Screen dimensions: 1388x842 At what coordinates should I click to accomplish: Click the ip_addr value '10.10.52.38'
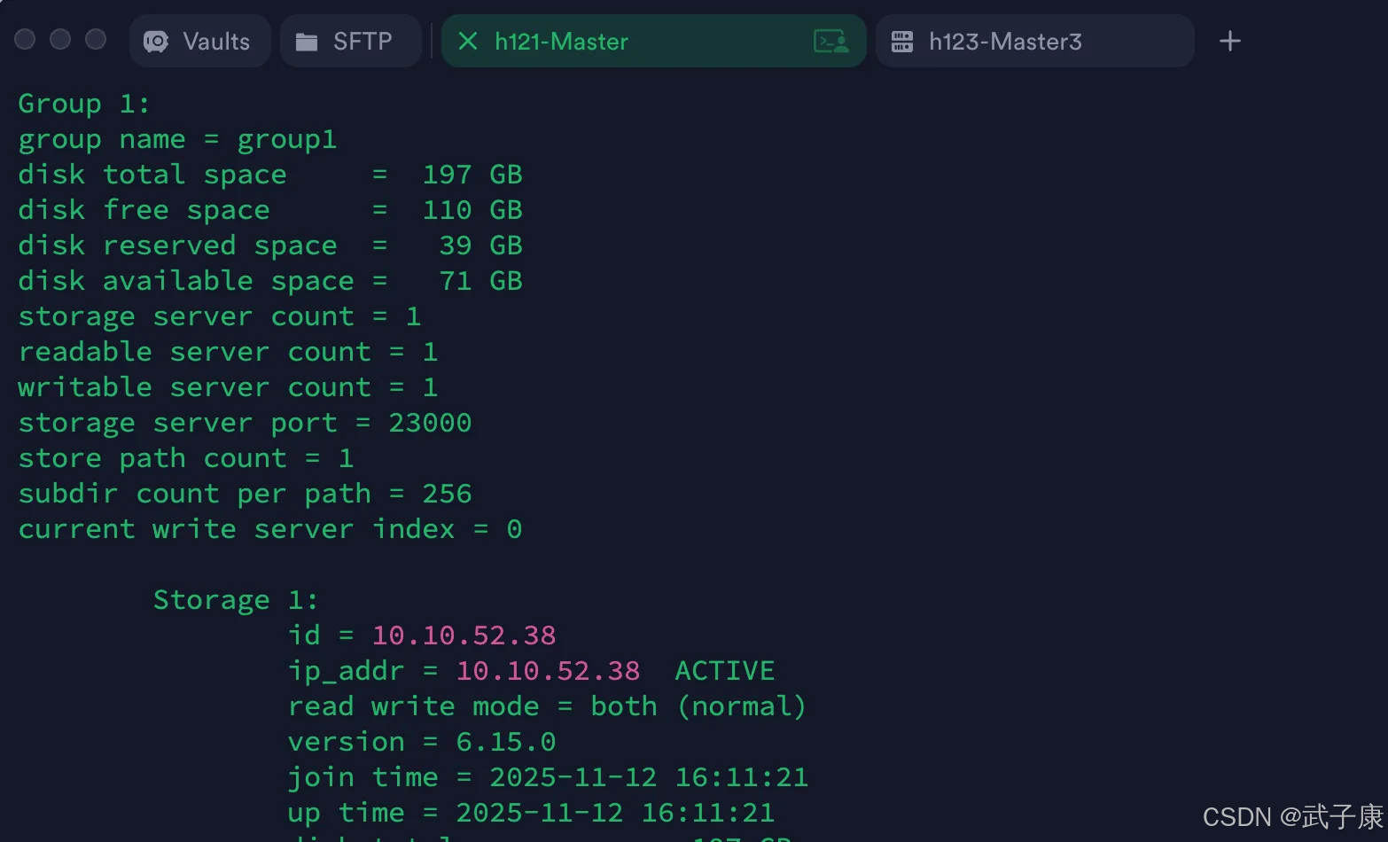coord(548,671)
